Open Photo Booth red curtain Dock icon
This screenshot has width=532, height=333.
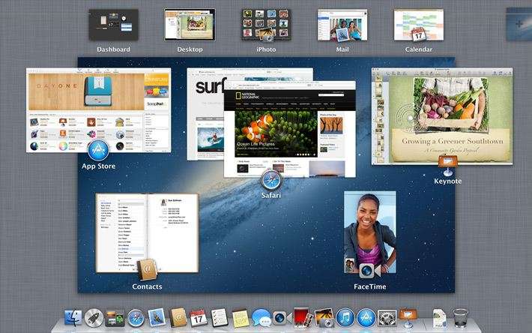[x=303, y=318]
